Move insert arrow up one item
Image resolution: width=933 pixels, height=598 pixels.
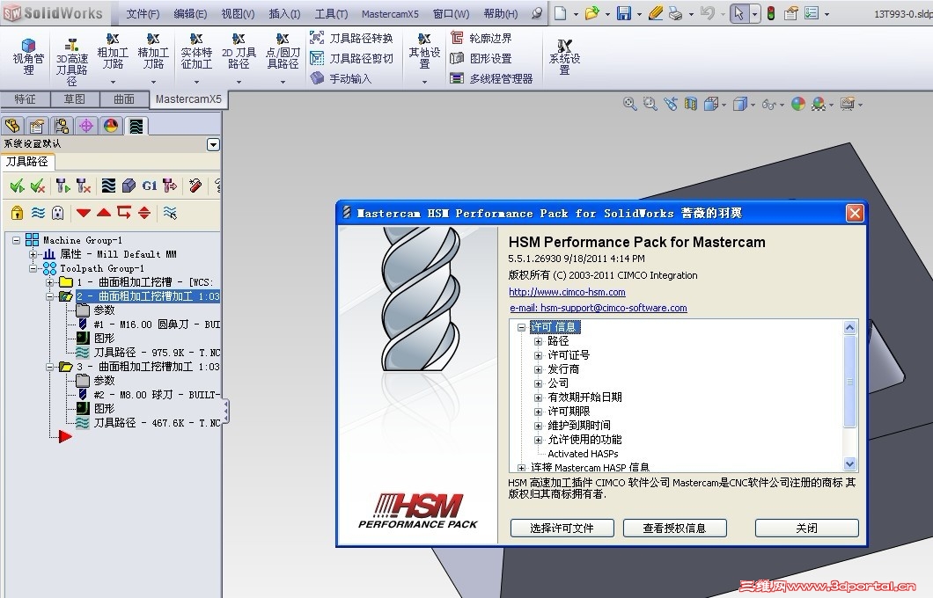[x=104, y=213]
